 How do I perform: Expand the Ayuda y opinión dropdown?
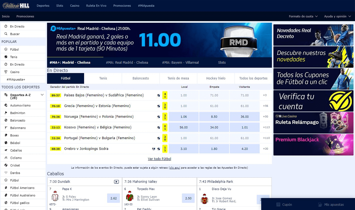coord(337,16)
